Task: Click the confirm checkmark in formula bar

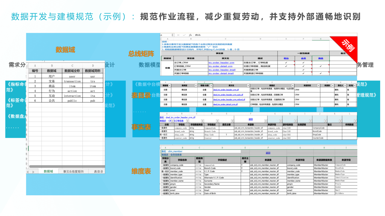Action: pyautogui.click(x=184, y=35)
